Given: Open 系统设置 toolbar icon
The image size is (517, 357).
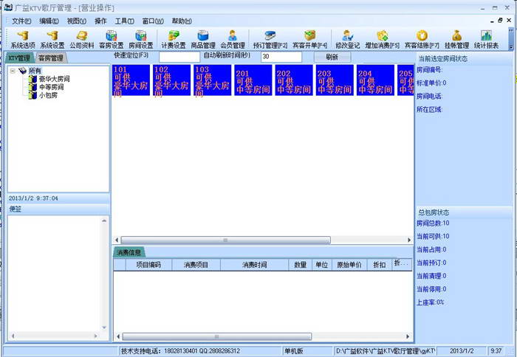Looking at the screenshot, I should point(52,40).
